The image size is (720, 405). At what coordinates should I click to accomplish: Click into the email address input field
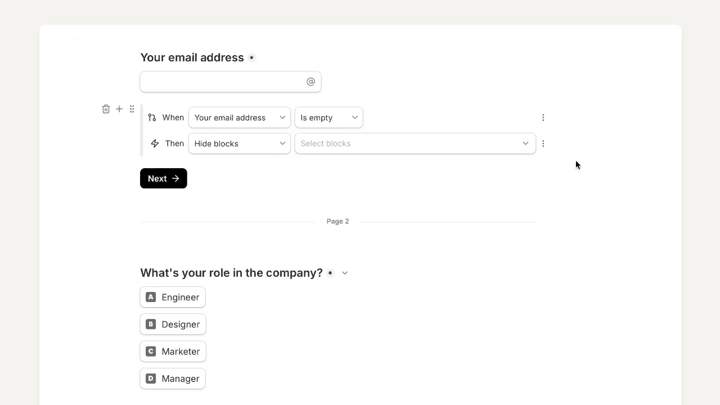(231, 82)
